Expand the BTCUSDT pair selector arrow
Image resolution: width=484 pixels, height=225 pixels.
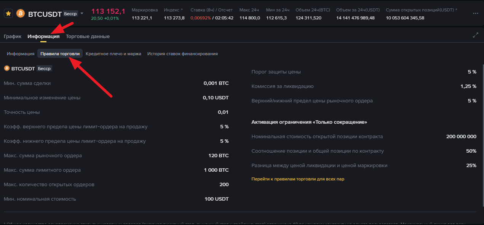tap(82, 14)
